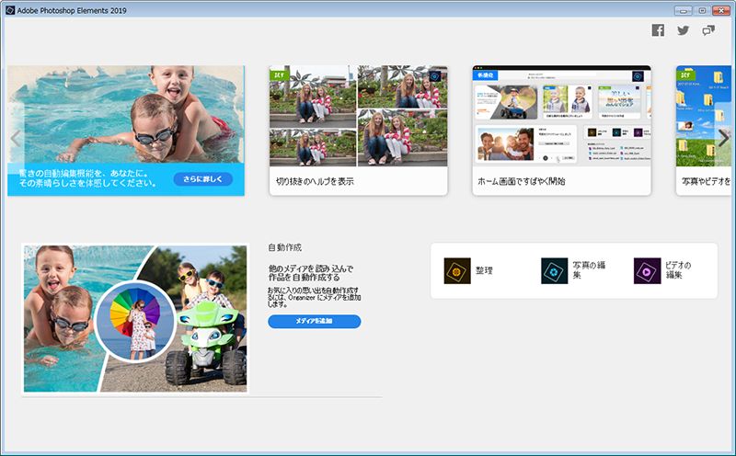Open the partially shown 写真やビデオを card
736x456 pixels.
(704, 131)
